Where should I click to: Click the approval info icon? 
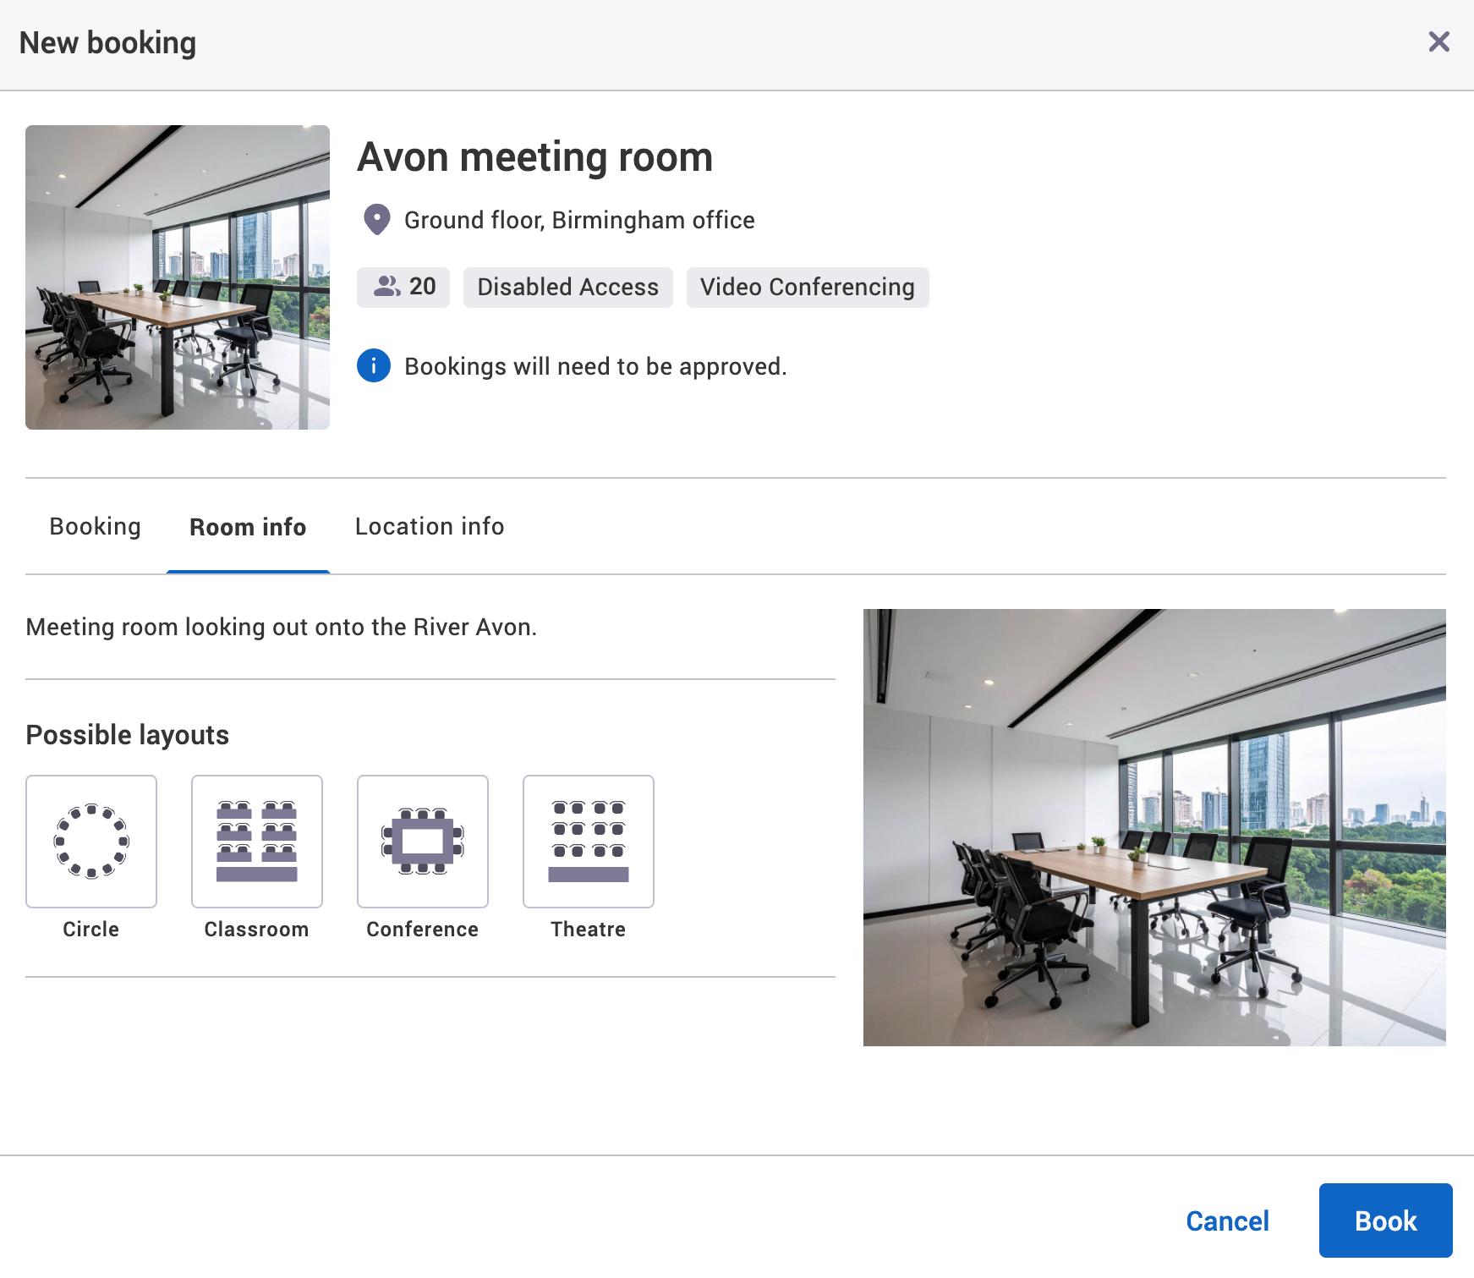tap(372, 365)
